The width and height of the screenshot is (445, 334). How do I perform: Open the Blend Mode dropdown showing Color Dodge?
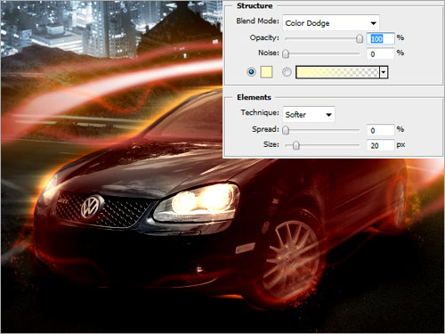tap(331, 23)
